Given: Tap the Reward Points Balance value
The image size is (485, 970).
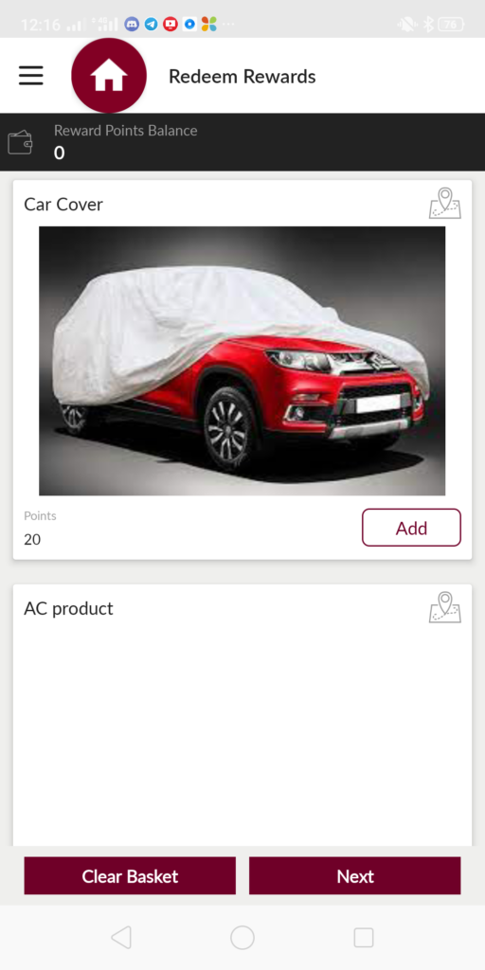Looking at the screenshot, I should click(x=59, y=153).
